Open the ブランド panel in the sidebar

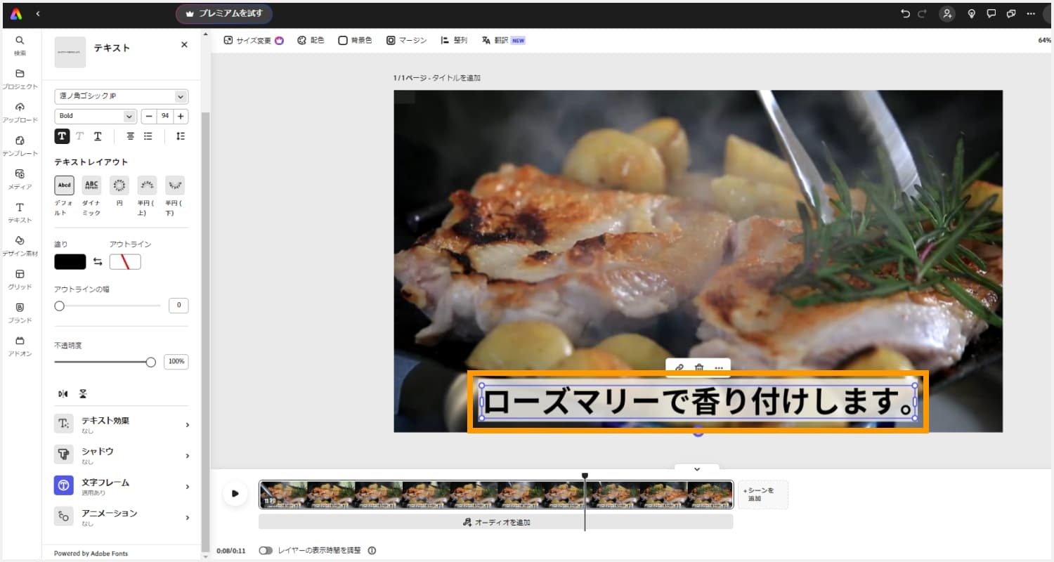(x=20, y=311)
